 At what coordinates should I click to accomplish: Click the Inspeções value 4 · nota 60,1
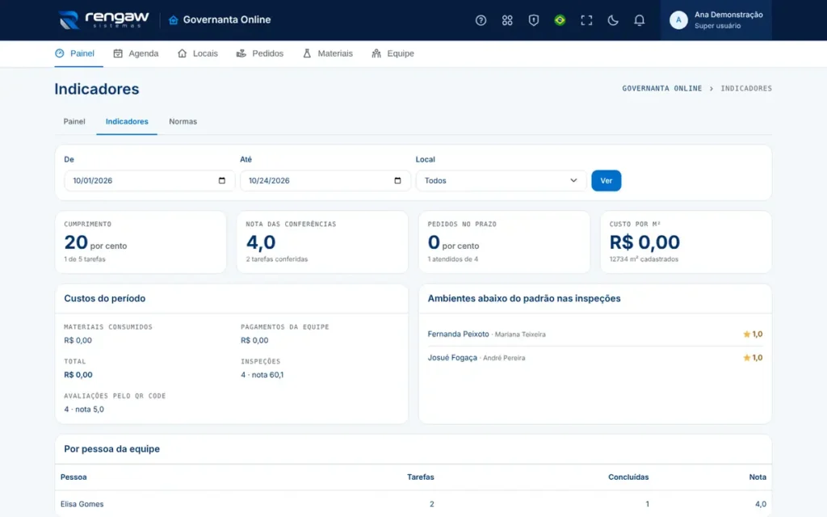click(262, 375)
